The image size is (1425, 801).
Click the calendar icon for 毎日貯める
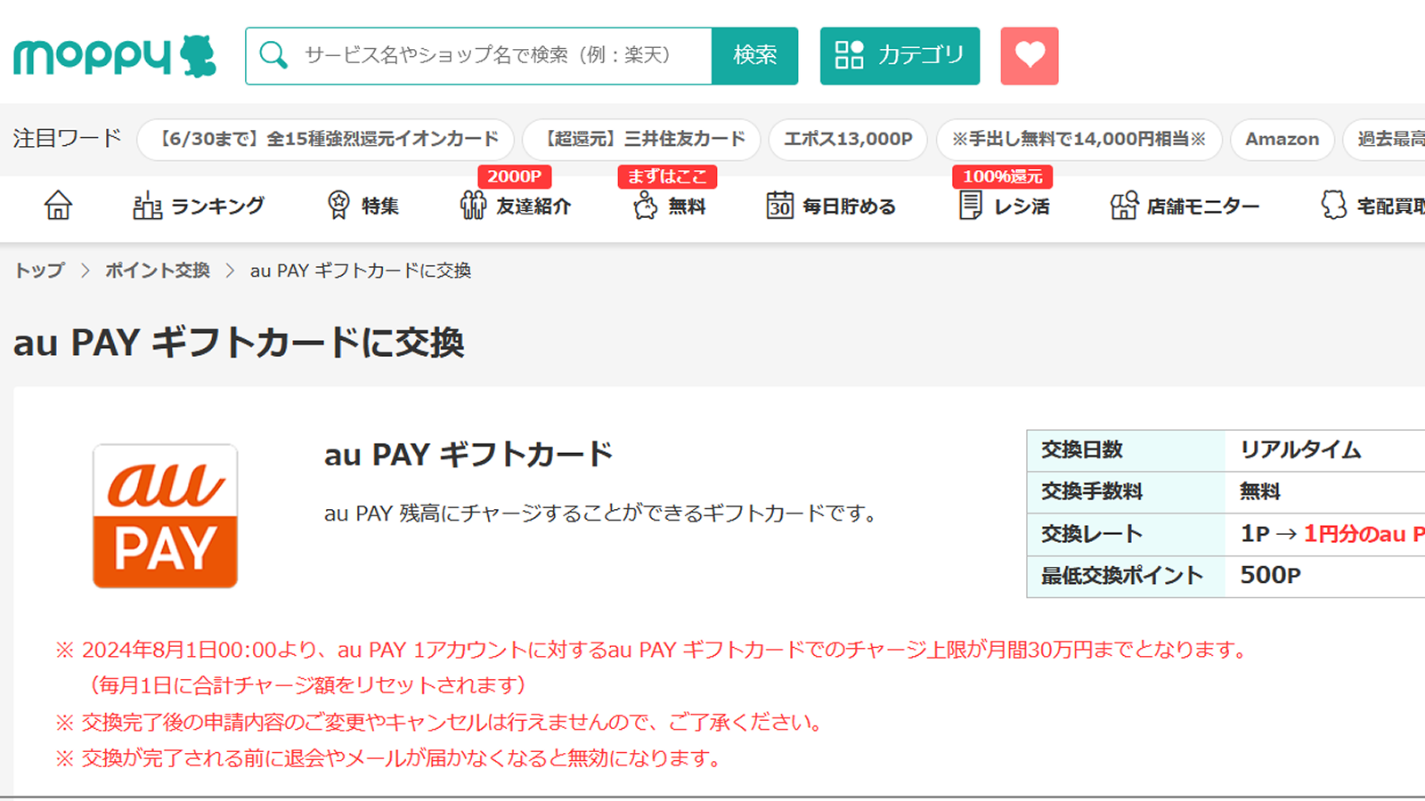(778, 206)
